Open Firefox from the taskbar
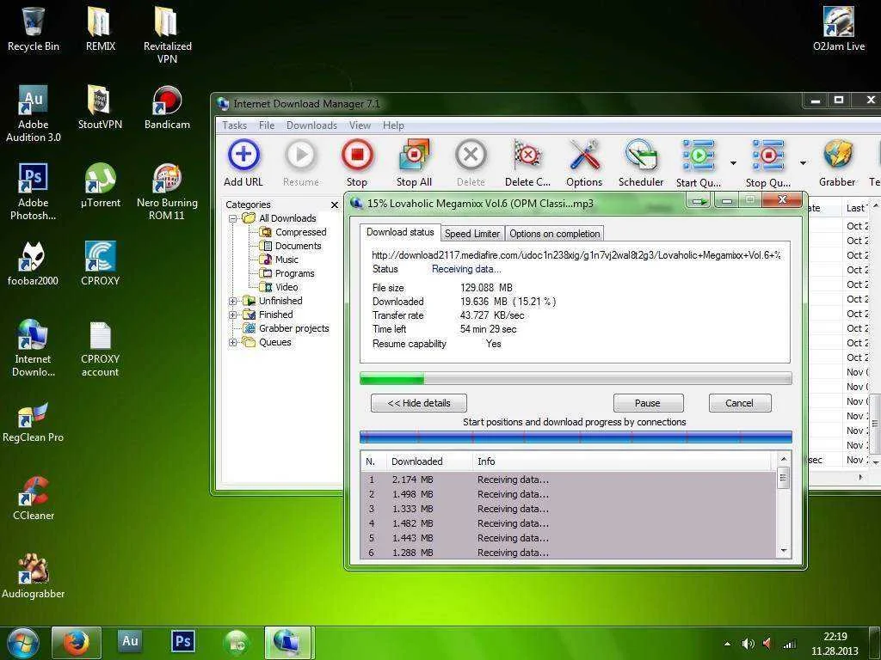 (x=77, y=644)
